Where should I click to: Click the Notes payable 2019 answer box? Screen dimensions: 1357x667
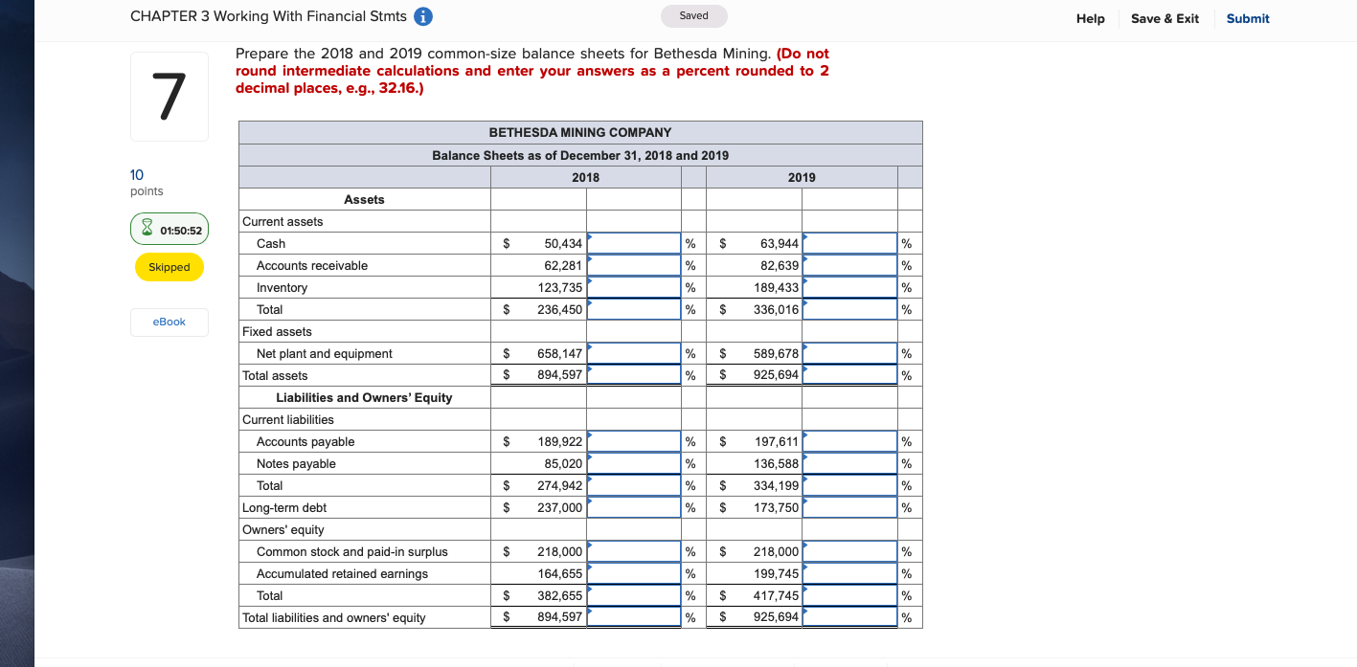[x=849, y=462]
